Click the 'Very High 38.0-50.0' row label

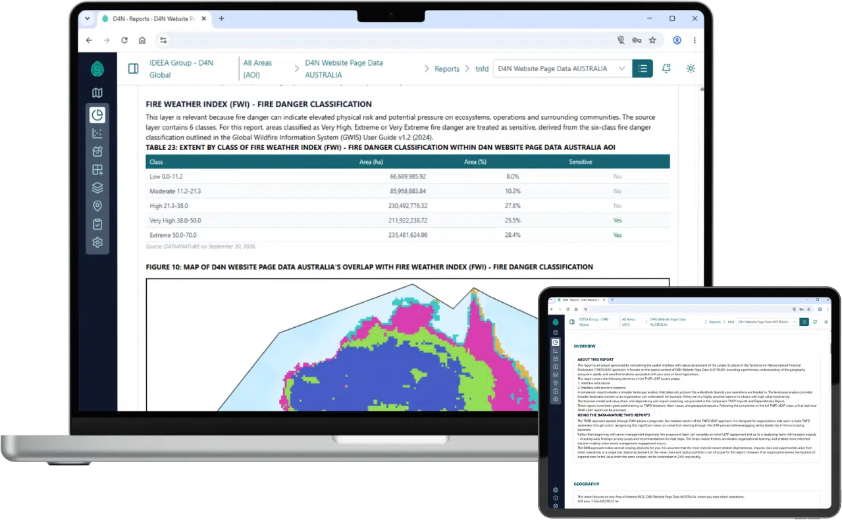[176, 221]
